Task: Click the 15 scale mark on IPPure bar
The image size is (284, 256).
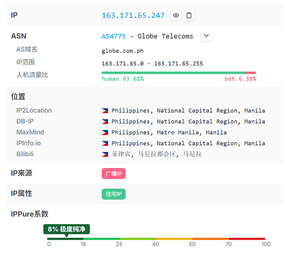Action: point(83,244)
